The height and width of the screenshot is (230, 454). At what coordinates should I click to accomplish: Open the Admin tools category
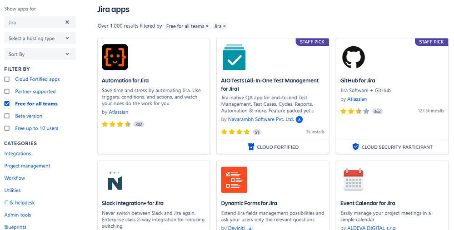[18, 215]
